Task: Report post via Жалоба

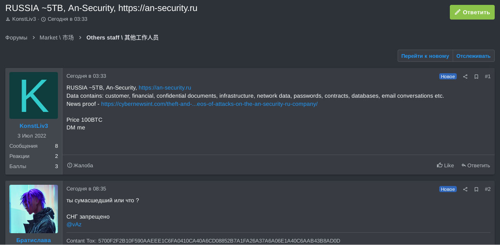Action: click(80, 166)
